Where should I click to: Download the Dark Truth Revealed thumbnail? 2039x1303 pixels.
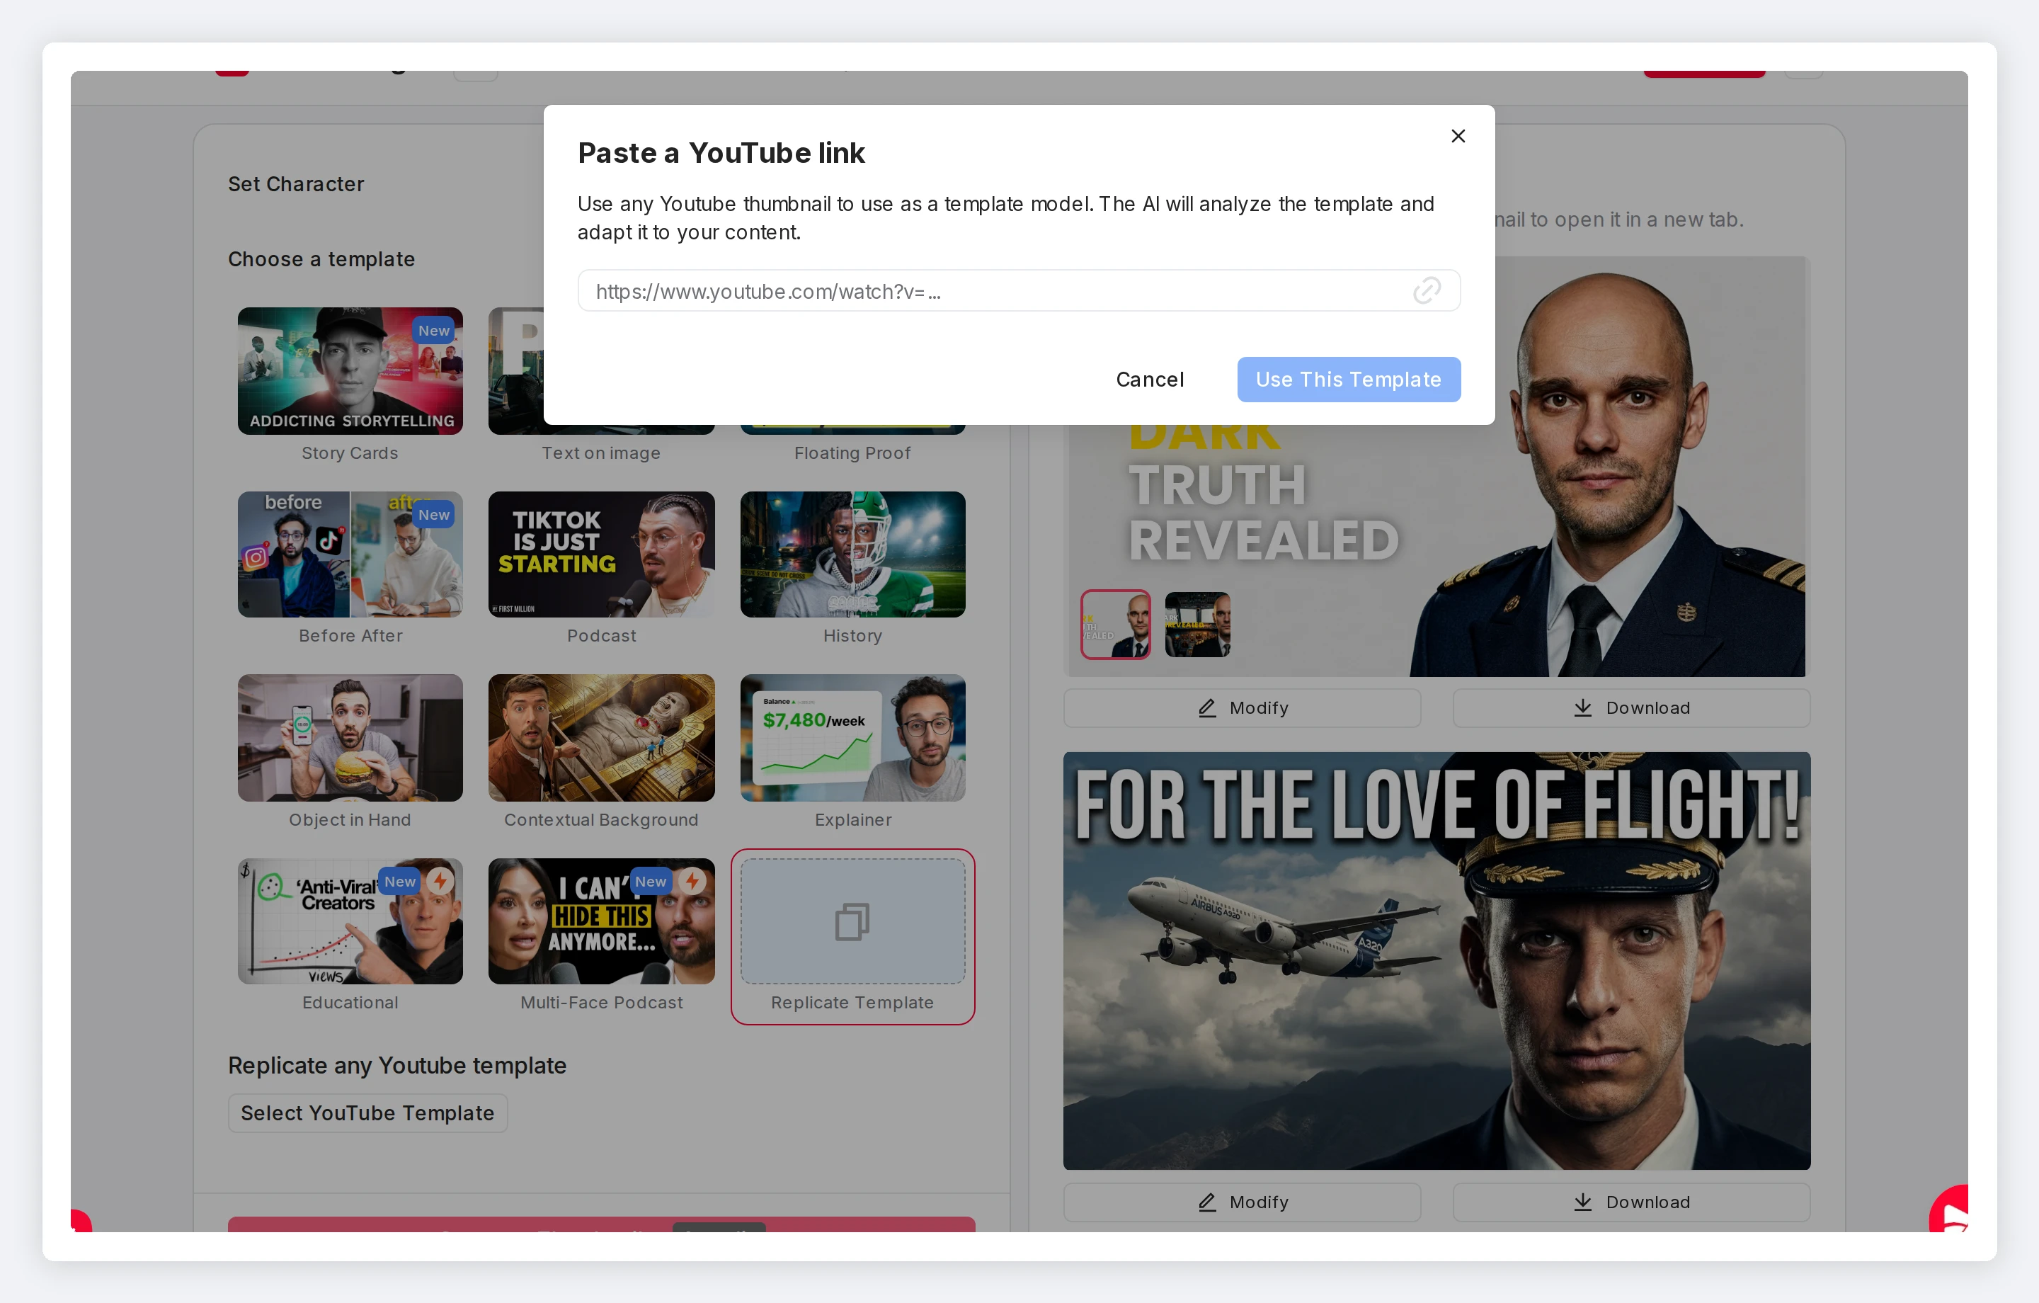1631,707
